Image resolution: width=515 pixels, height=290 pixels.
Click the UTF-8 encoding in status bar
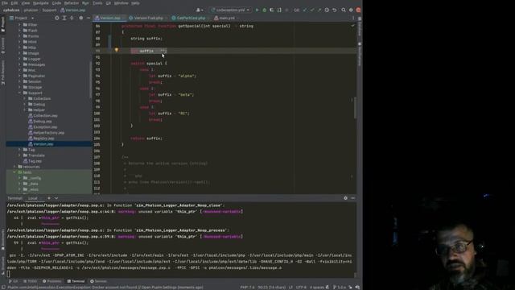[x=301, y=288]
